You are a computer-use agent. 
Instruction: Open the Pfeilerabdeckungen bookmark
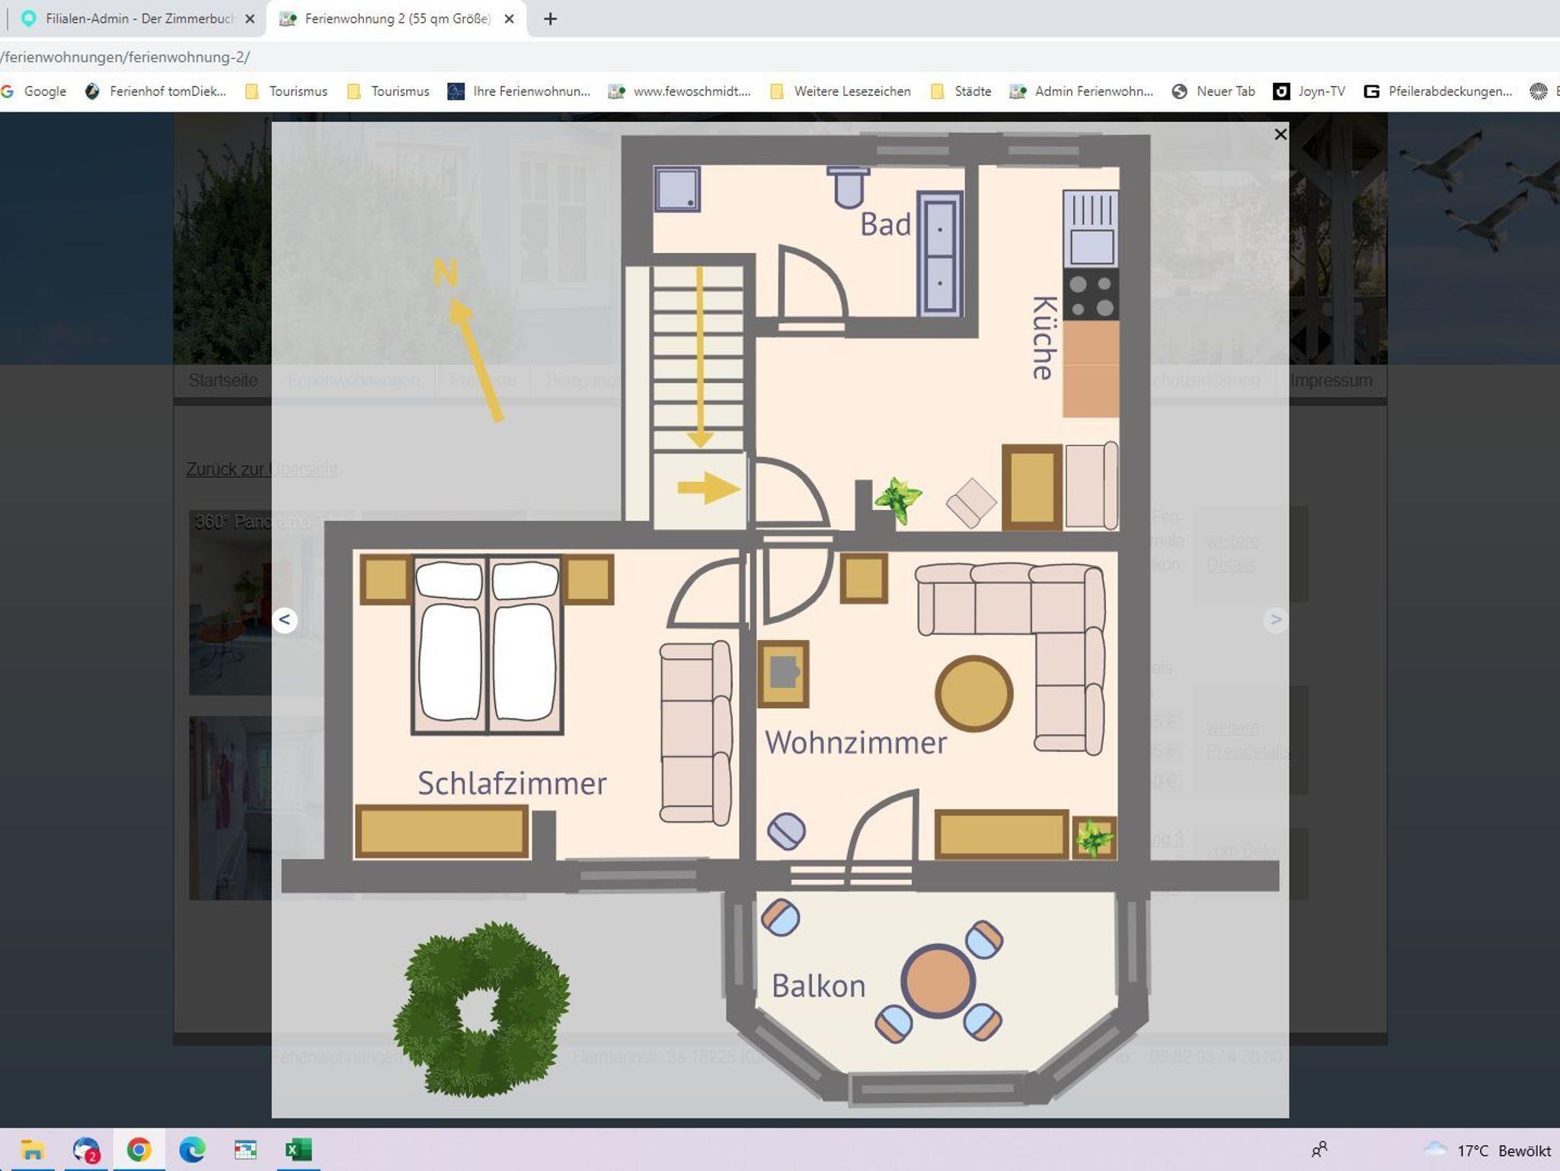tap(1438, 91)
